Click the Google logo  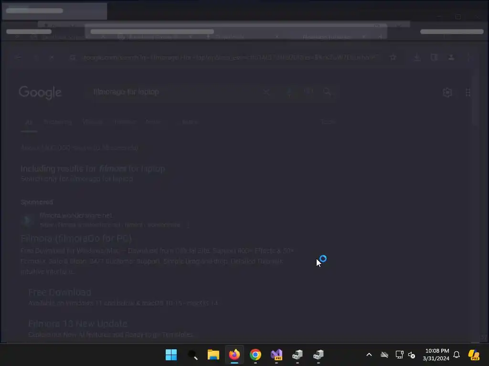pyautogui.click(x=40, y=92)
